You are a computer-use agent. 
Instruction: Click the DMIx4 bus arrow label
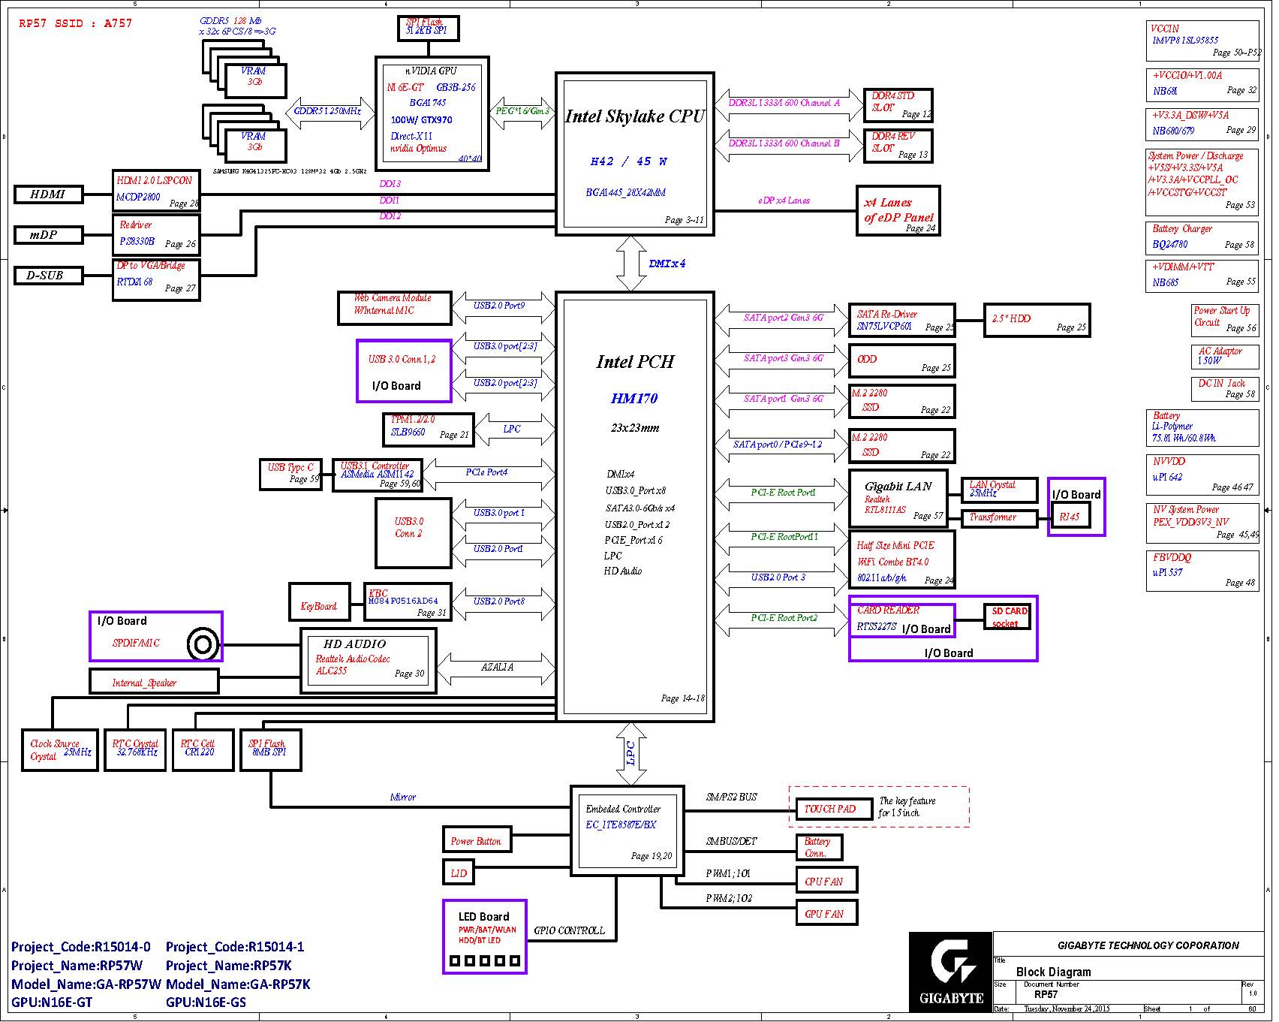tap(667, 264)
